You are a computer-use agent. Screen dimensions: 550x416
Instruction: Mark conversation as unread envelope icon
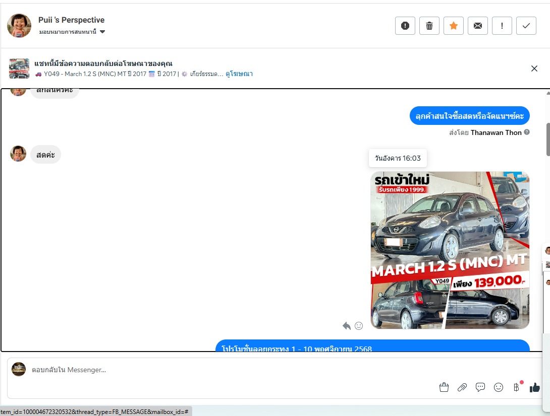pos(478,26)
